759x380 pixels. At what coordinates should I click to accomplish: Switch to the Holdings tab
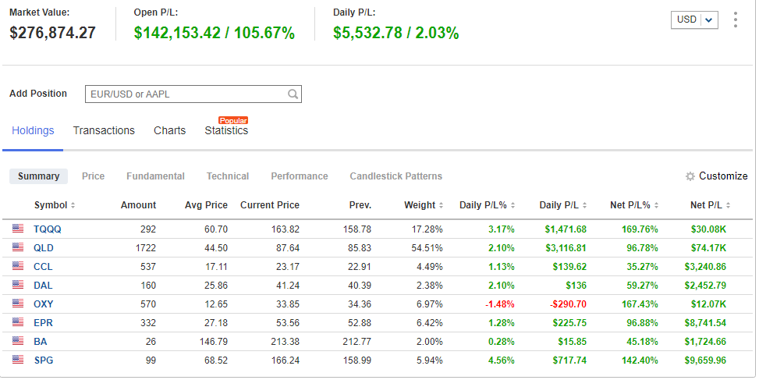33,131
